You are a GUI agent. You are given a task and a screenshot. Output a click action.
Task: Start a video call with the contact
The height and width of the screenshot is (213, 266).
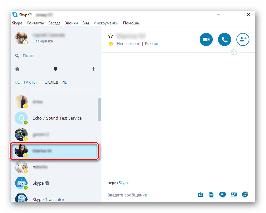(x=206, y=40)
